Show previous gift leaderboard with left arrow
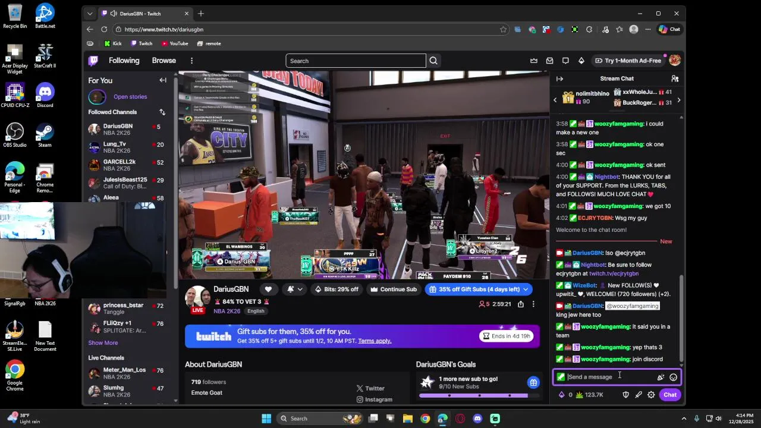Viewport: 761px width, 428px height. [555, 100]
